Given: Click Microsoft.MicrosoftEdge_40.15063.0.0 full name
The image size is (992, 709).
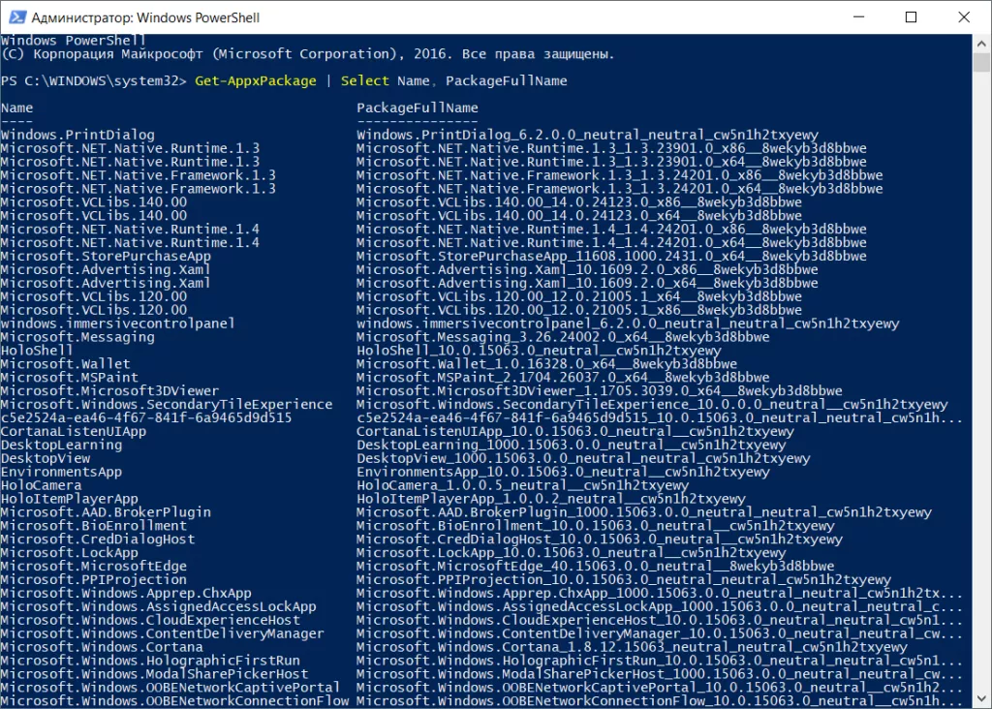Looking at the screenshot, I should [596, 566].
